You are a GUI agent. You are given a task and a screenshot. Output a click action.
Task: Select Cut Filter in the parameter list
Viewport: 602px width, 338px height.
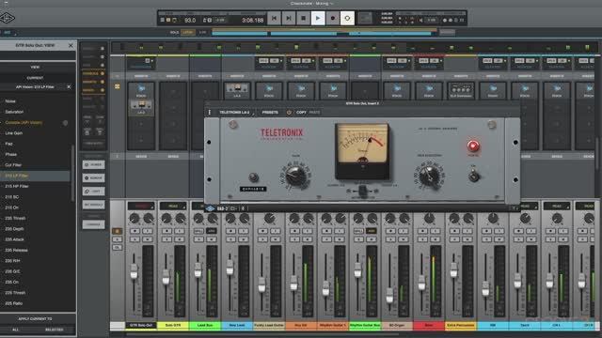[x=13, y=165]
